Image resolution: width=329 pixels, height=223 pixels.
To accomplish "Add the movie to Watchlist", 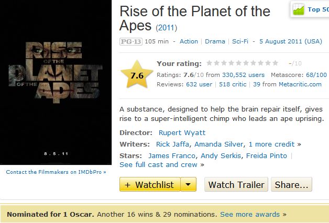I will pyautogui.click(x=150, y=185).
